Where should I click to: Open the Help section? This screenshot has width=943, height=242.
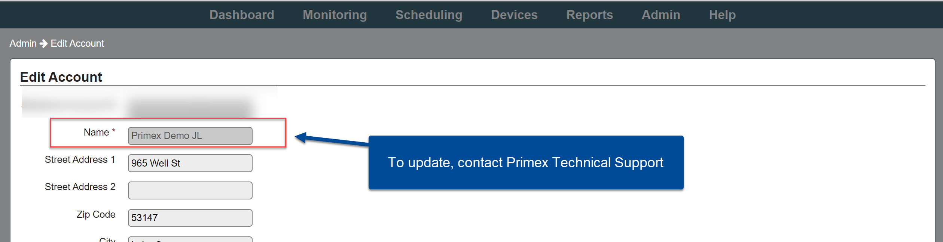pos(722,15)
